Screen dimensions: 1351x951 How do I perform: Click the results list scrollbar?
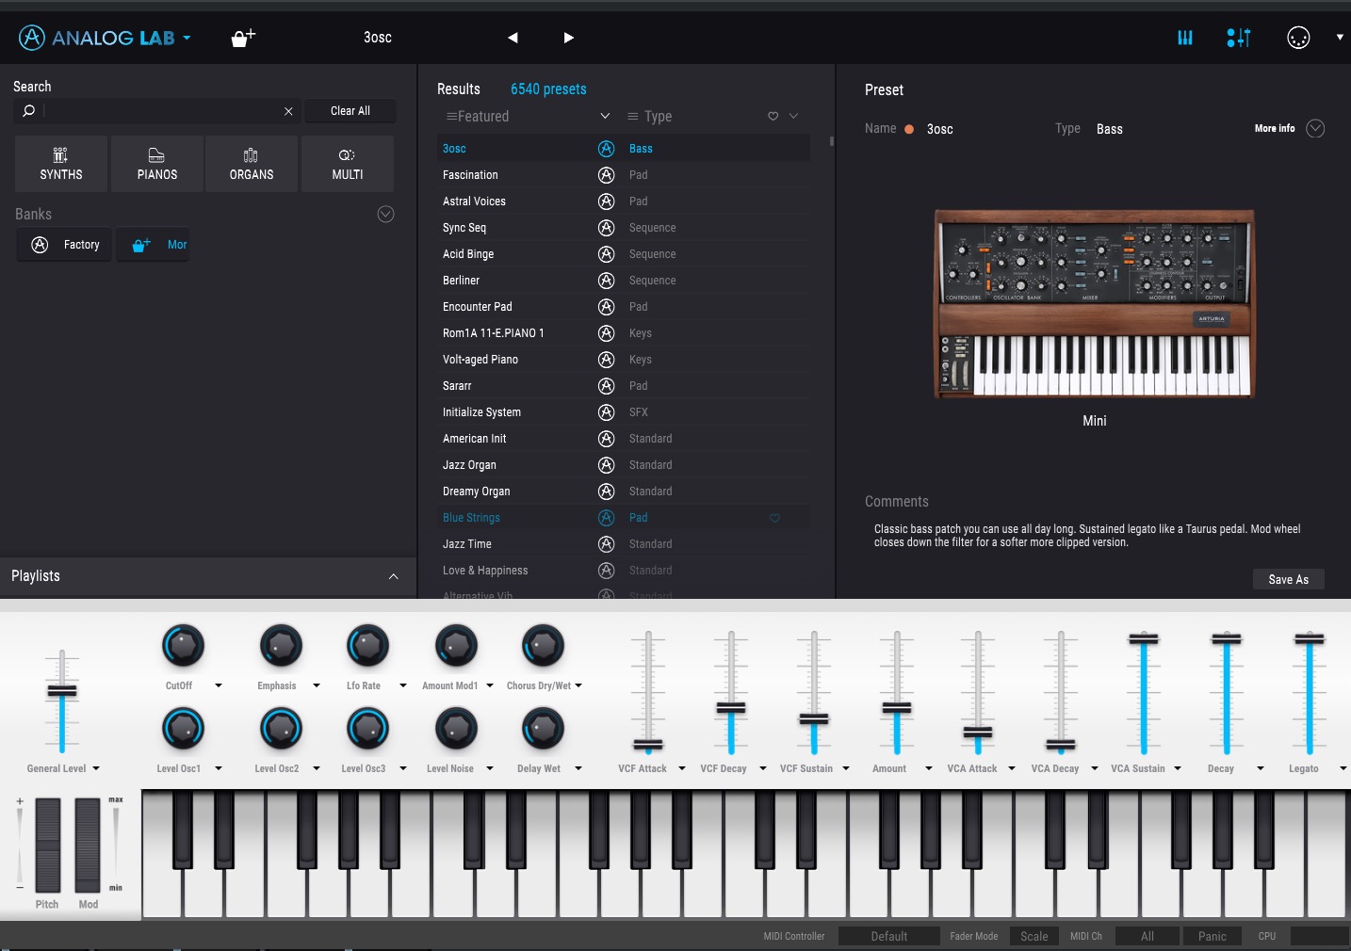tap(831, 141)
